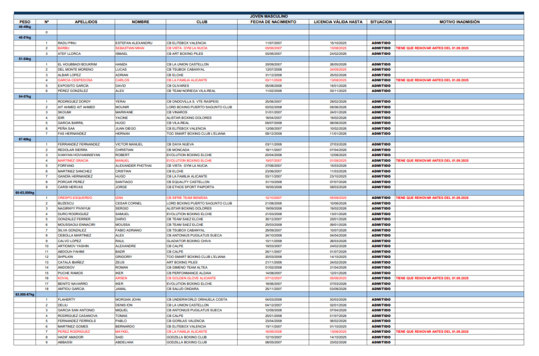Select the surname RADU PINU cell
Screen dimensions: 539x356
pyautogui.click(x=67, y=43)
